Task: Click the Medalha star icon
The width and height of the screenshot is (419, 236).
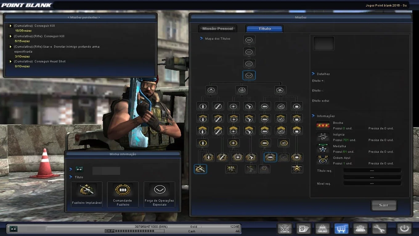Action: click(323, 149)
